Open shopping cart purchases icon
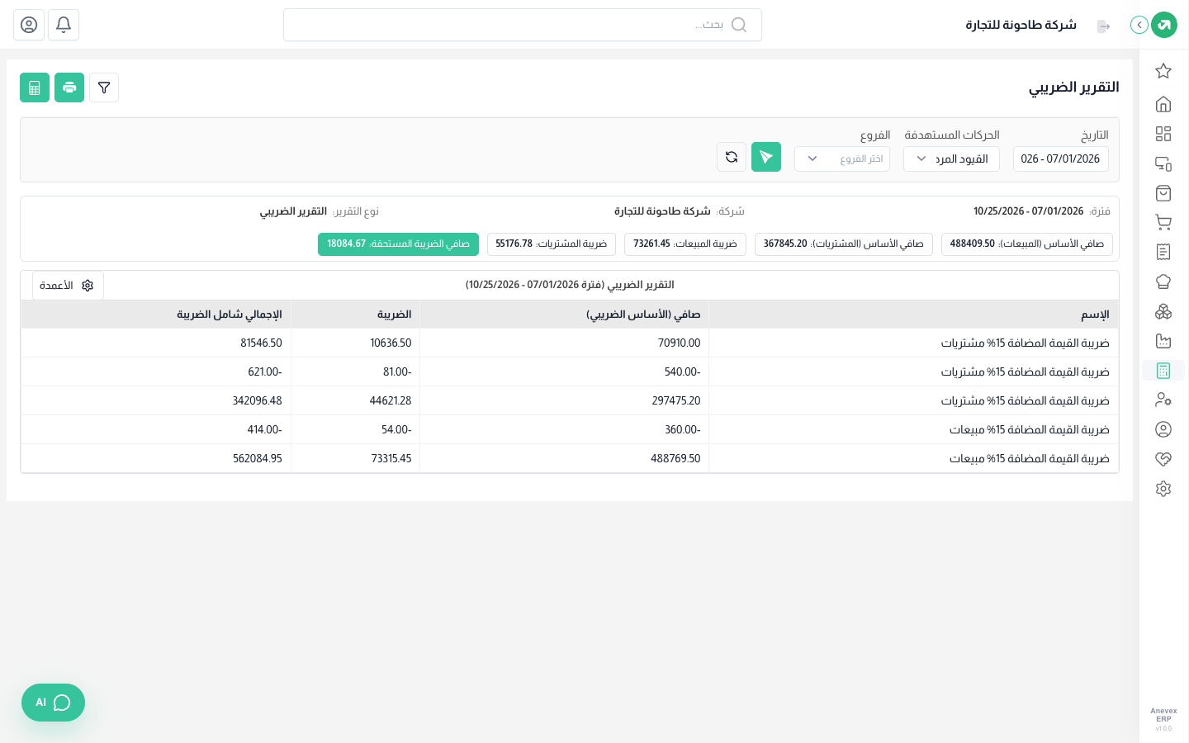This screenshot has width=1189, height=743. pos(1163,222)
